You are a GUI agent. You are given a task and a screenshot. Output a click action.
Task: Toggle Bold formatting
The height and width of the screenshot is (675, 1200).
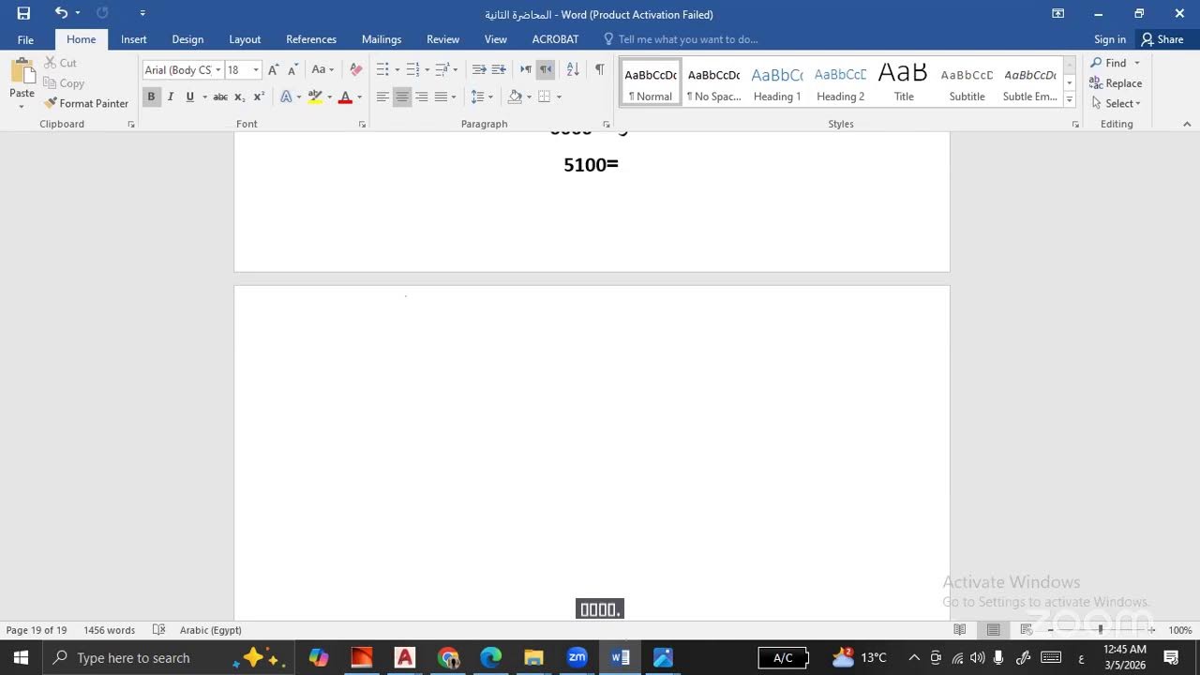(x=151, y=97)
